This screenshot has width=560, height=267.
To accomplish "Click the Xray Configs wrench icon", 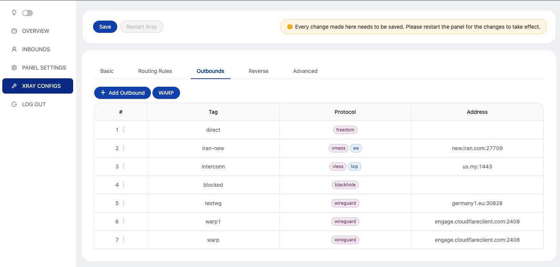I will pyautogui.click(x=14, y=86).
